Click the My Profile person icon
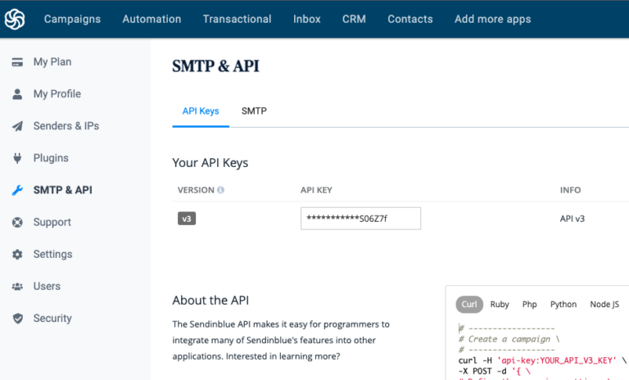Image resolution: width=629 pixels, height=380 pixels. (17, 94)
